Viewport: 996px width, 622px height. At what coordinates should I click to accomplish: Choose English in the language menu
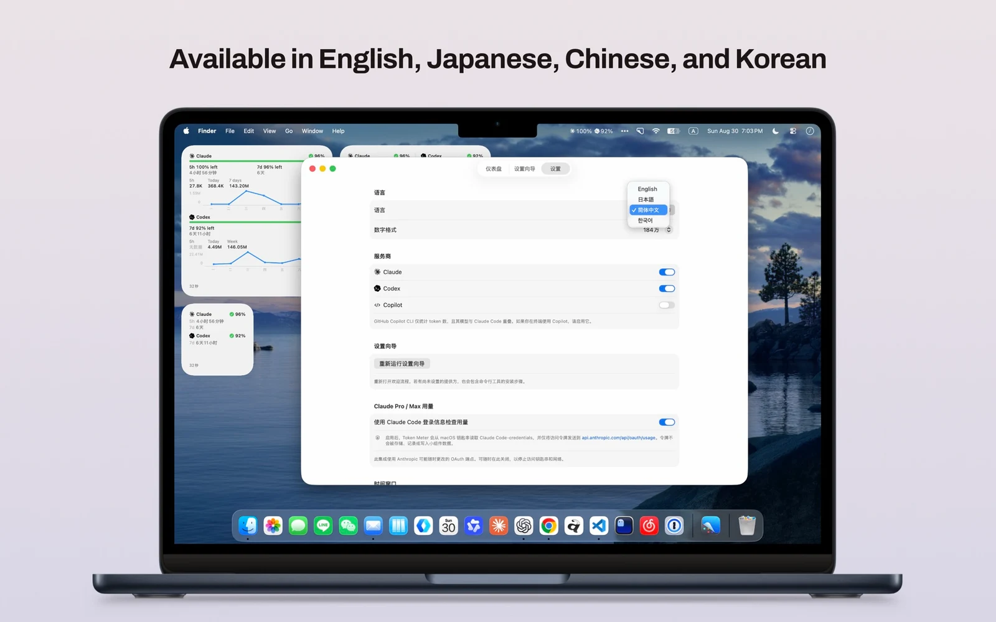(647, 189)
